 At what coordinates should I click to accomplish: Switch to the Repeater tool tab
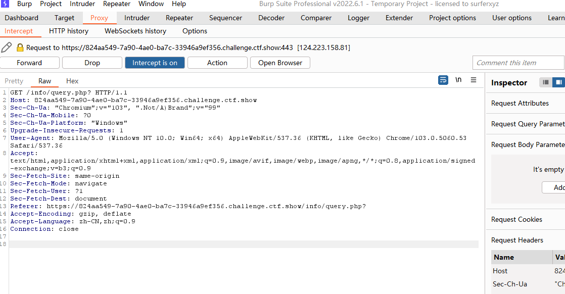(x=179, y=18)
